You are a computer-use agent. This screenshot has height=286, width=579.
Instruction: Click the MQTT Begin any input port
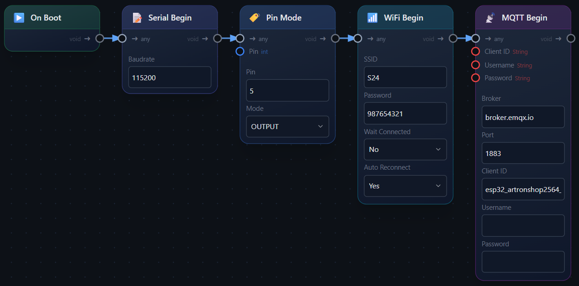pos(476,38)
